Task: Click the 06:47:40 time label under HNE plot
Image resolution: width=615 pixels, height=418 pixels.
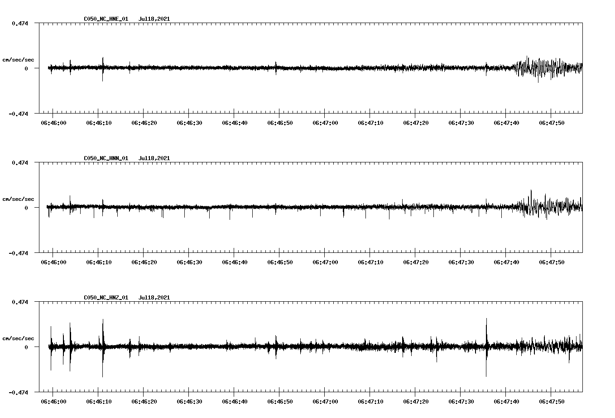Action: pos(506,123)
